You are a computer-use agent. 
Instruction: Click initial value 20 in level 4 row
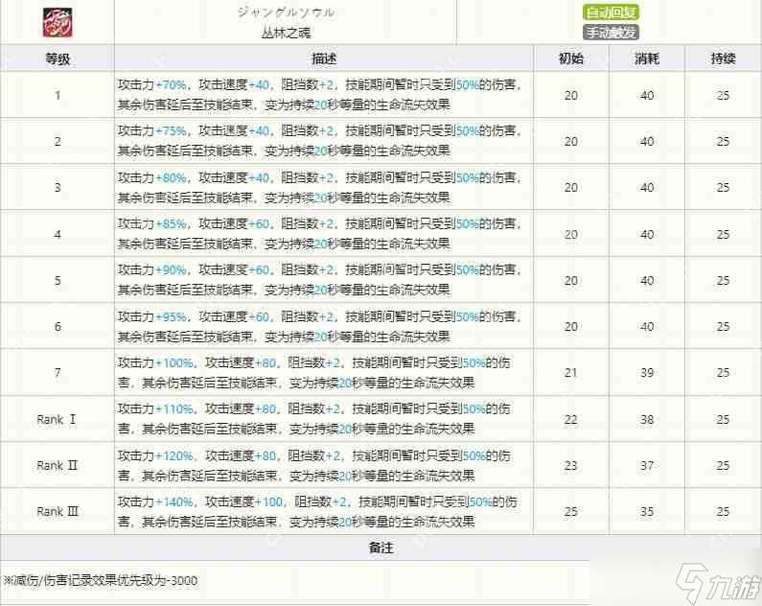(571, 234)
